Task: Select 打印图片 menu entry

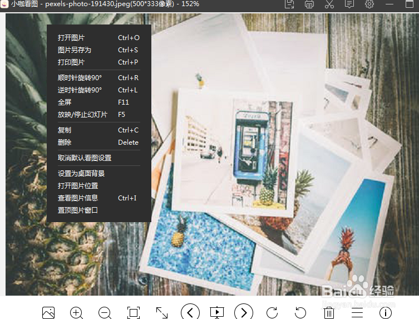Action: [99, 62]
